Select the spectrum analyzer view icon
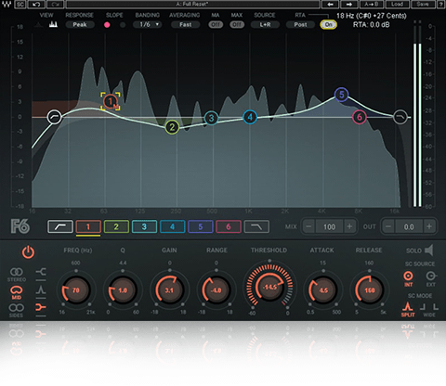The width and height of the screenshot is (446, 386). pos(53,25)
